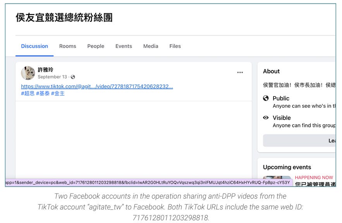Click the Public globe icon in About
Viewport: 342px width, 223px height.
pos(266,98)
